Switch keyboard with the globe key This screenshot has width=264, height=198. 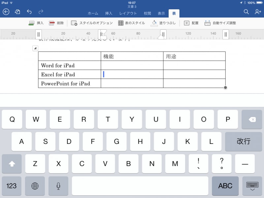click(x=35, y=186)
